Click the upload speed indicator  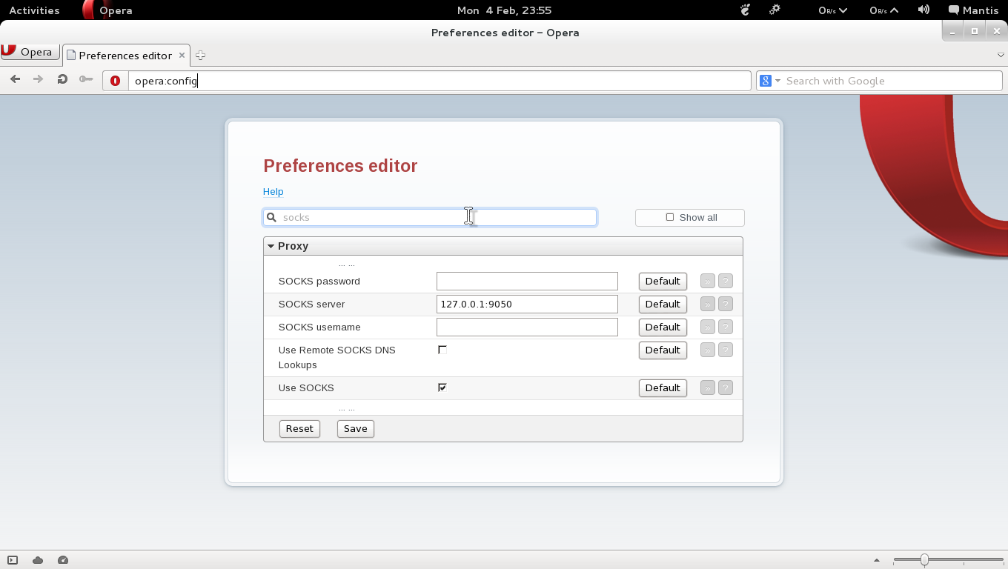coord(883,10)
